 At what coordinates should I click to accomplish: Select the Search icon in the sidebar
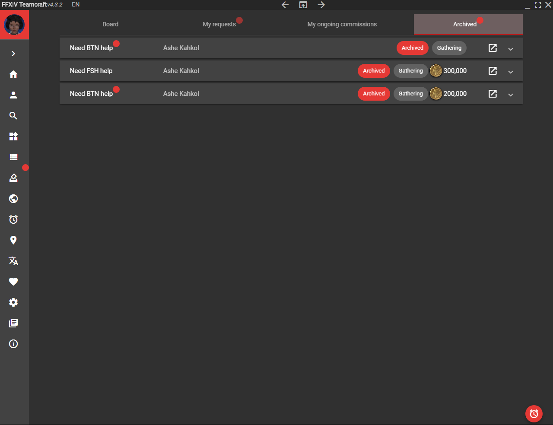pos(13,115)
